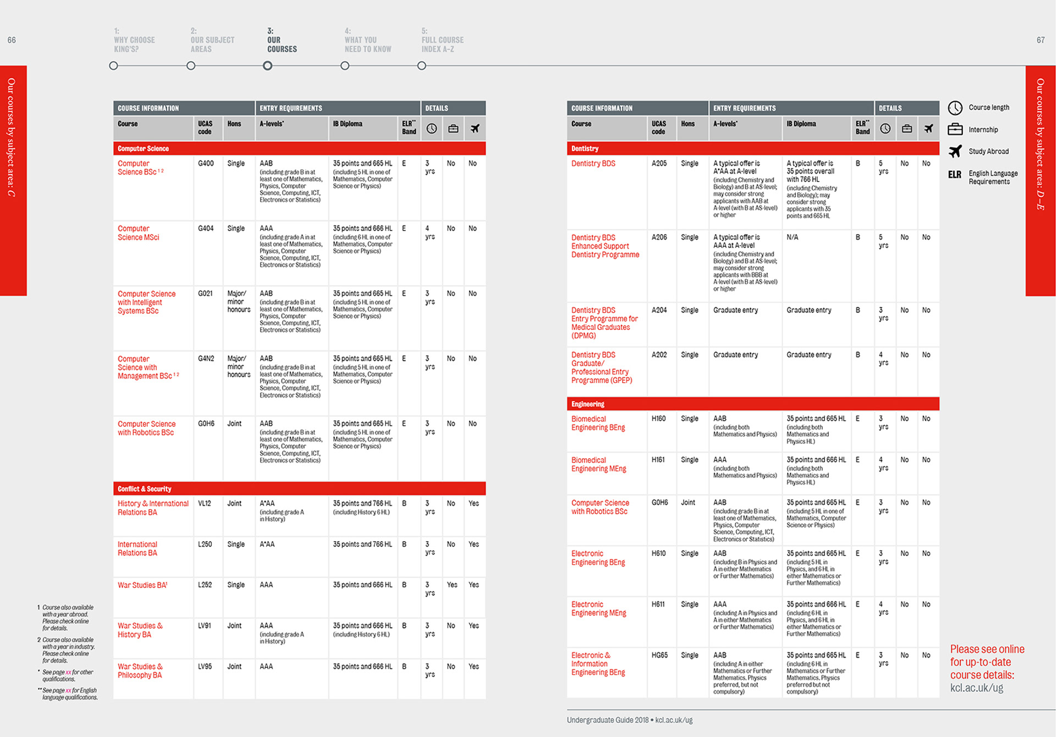Select the 'Why Choose King's?' step circle
Viewport: 1056px width, 737px height.
114,66
